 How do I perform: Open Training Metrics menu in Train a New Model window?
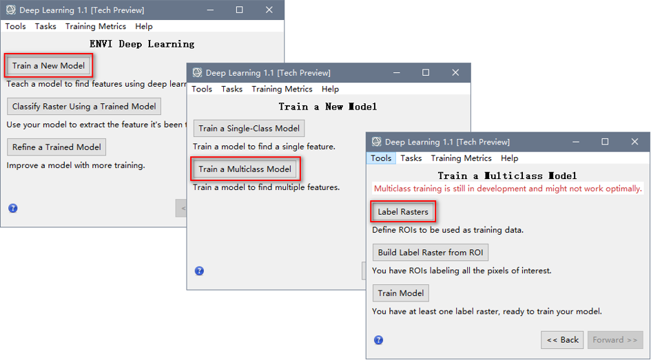coord(282,89)
